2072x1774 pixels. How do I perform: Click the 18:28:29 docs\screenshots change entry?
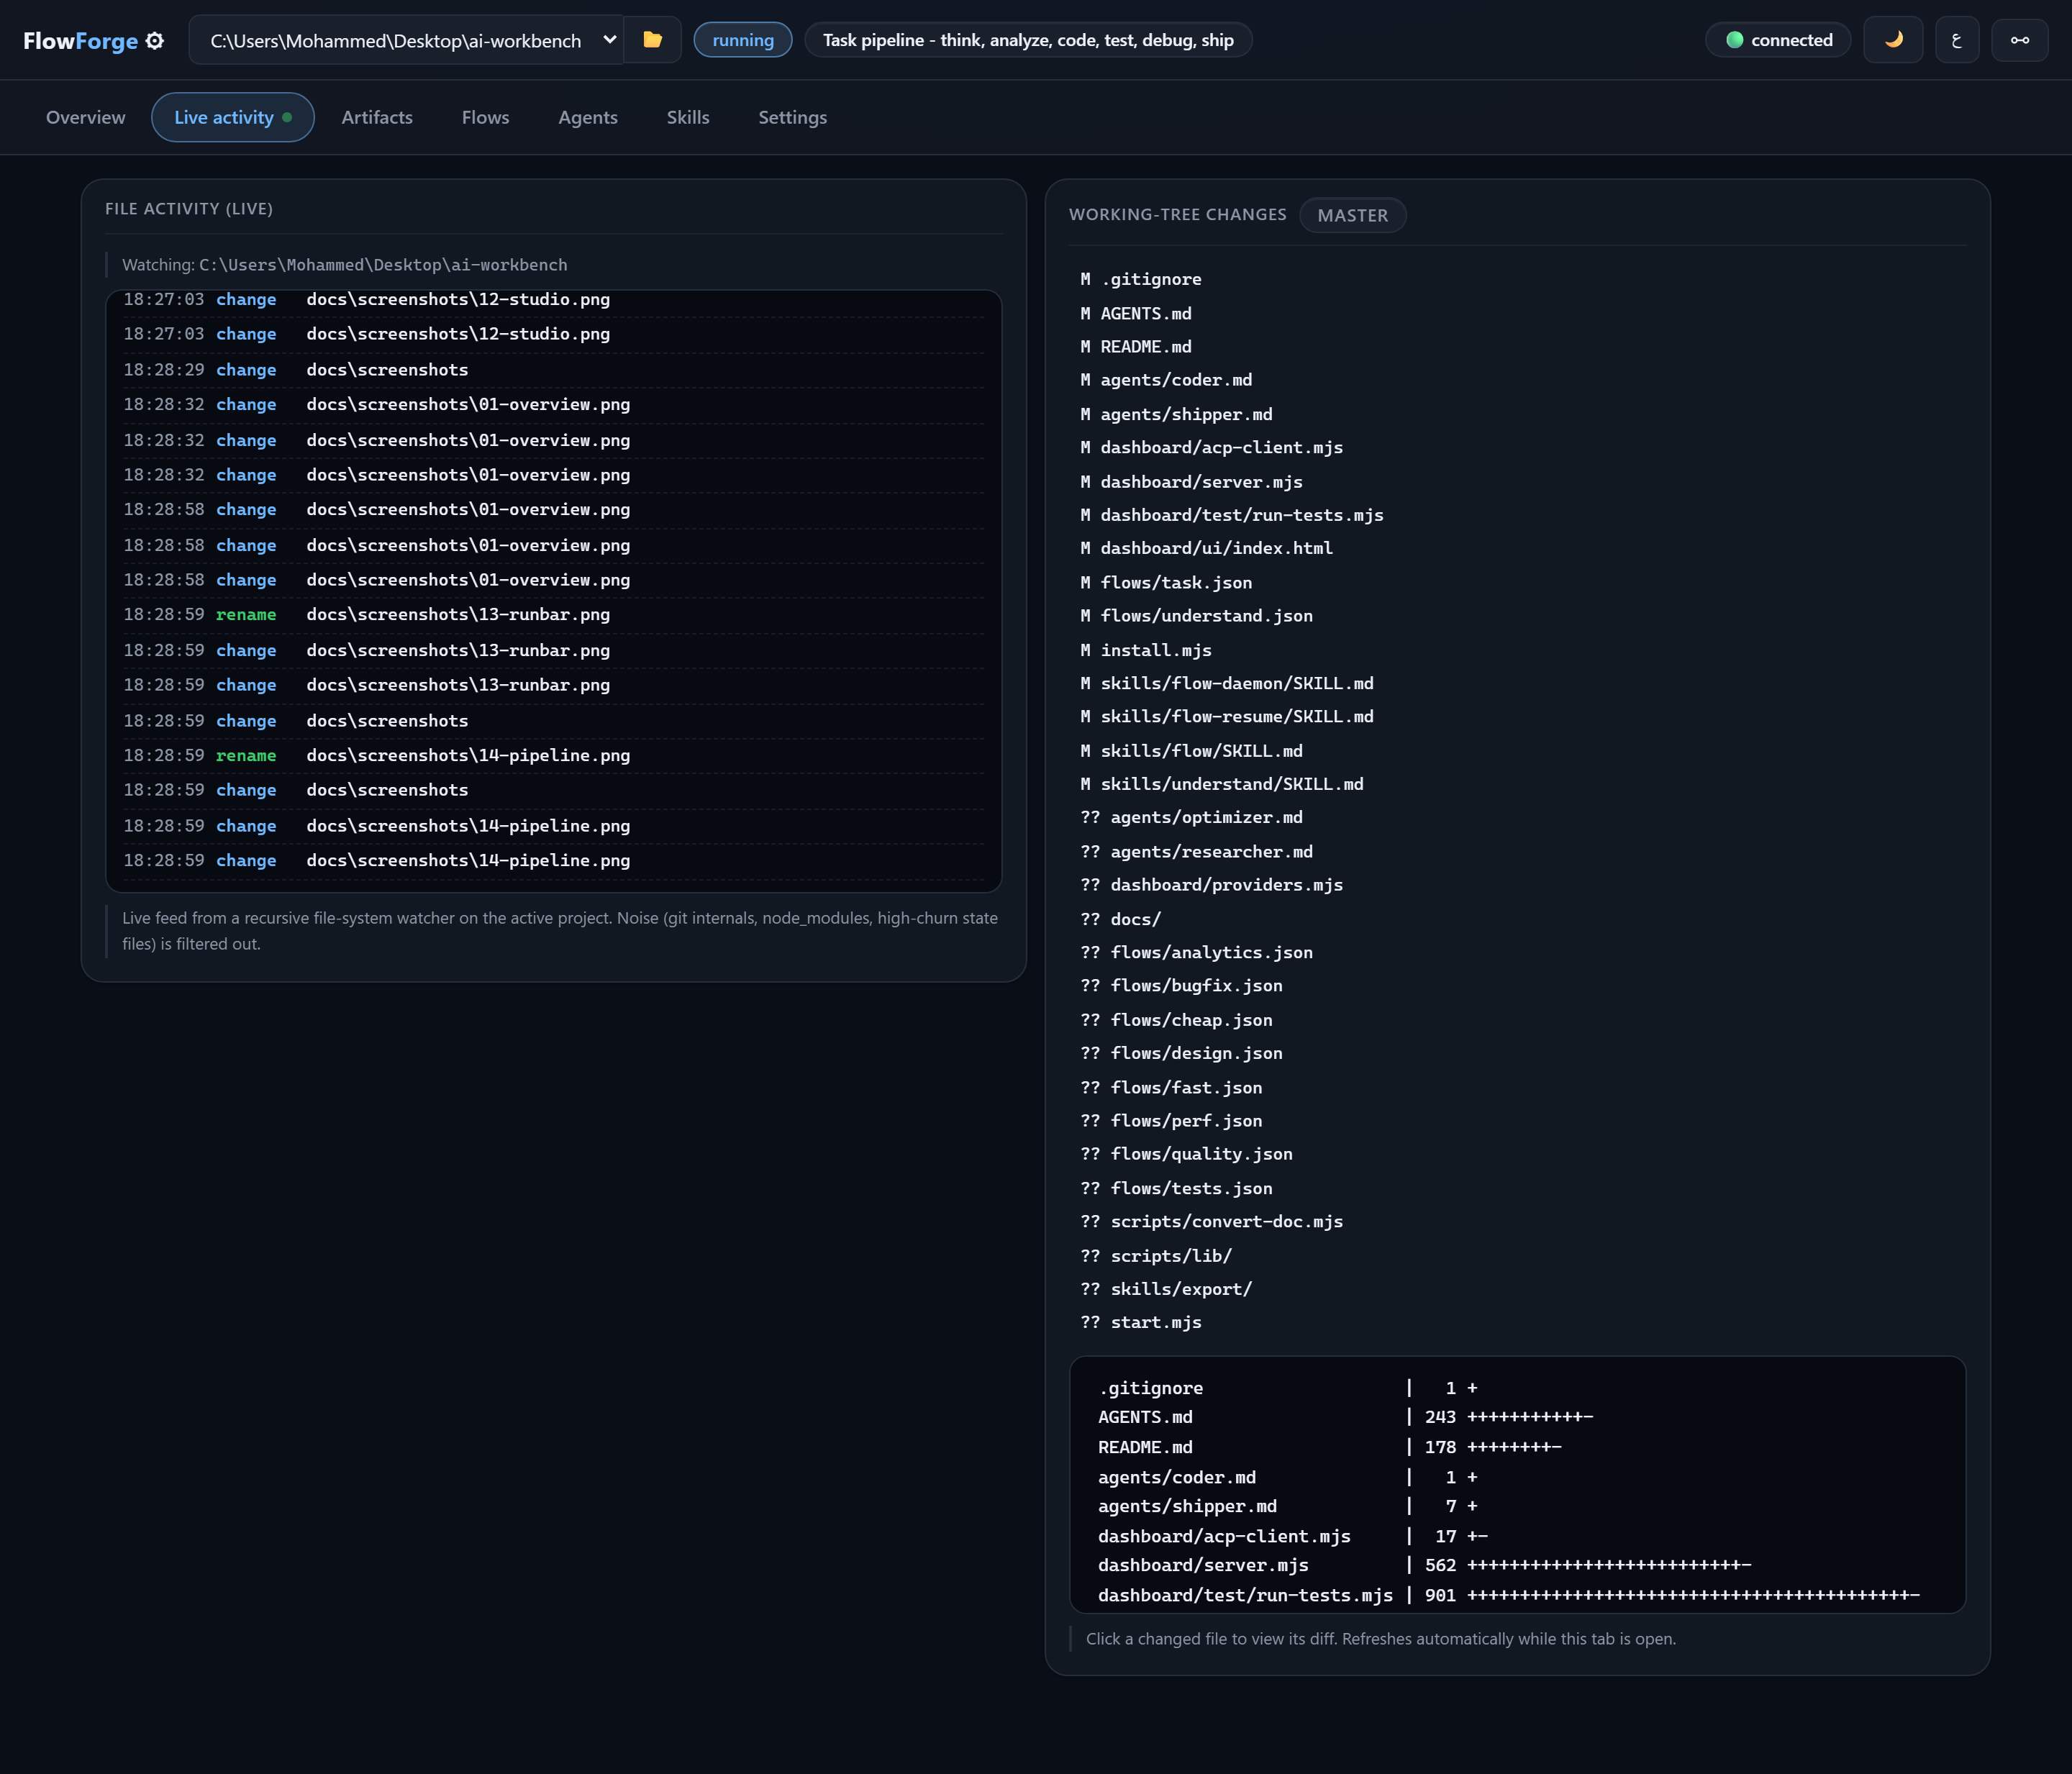pyautogui.click(x=553, y=369)
